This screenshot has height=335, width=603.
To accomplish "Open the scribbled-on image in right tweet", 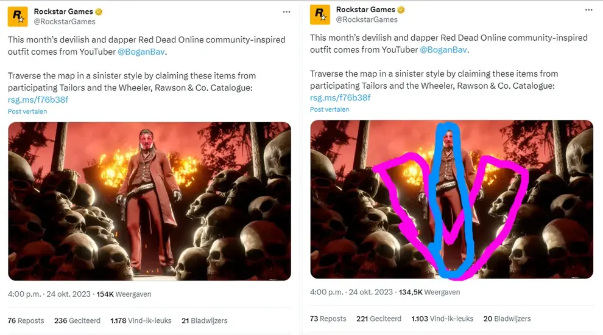I will [451, 199].
